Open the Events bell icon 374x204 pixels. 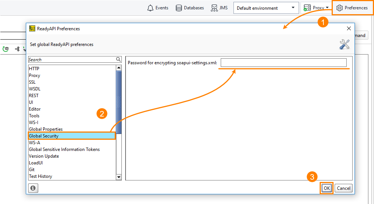tap(150, 8)
